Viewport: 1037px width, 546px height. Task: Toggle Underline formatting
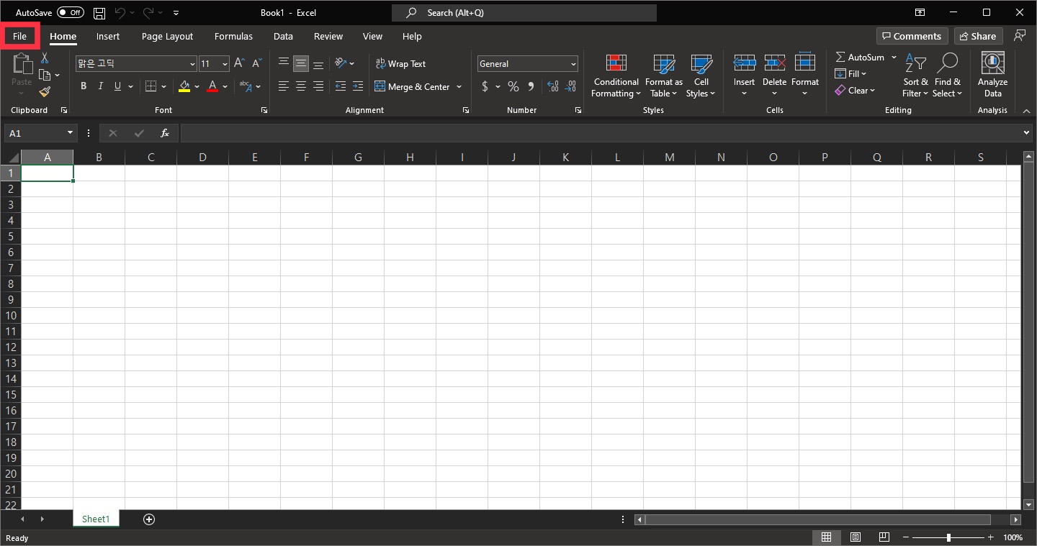pyautogui.click(x=117, y=86)
